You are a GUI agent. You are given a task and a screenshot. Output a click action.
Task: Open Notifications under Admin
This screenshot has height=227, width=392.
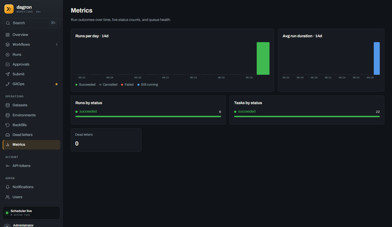tap(31, 187)
